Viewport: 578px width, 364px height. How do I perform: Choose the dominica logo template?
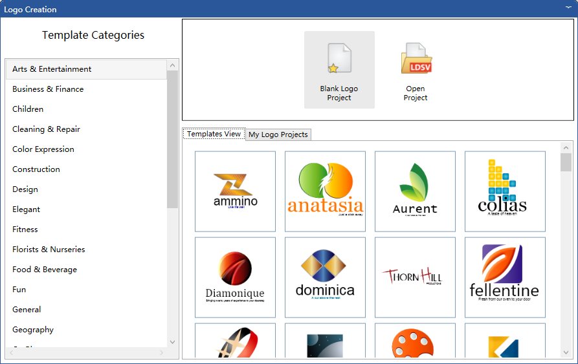point(325,277)
